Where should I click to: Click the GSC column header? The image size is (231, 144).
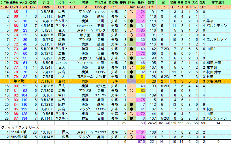coord(141,7)
